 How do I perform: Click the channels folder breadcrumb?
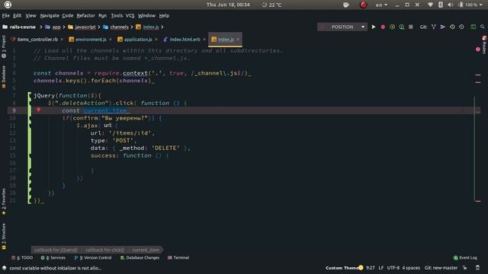pyautogui.click(x=116, y=27)
